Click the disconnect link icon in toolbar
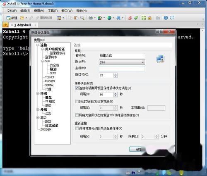Image resolution: width=207 pixels, height=176 pixels. click(x=31, y=18)
